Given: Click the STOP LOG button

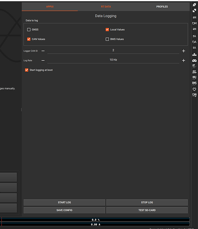Looking at the screenshot, I should 147,202.
